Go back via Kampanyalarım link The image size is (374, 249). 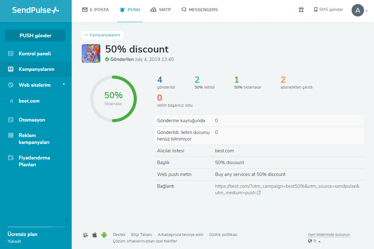(102, 35)
